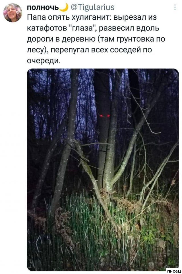Click the crescent moon emoji beside the name
The image size is (182, 274).
pyautogui.click(x=64, y=7)
